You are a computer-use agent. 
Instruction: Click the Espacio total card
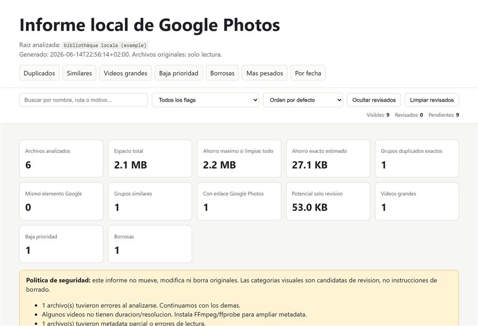click(150, 158)
